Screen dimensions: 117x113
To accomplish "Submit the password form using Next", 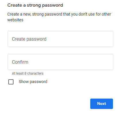I will click(x=101, y=104).
